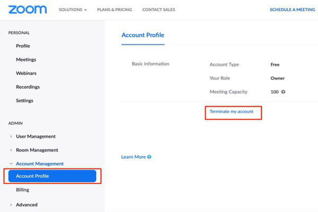Click the Meeting Capacity help icon
The image size is (318, 212).
point(284,92)
